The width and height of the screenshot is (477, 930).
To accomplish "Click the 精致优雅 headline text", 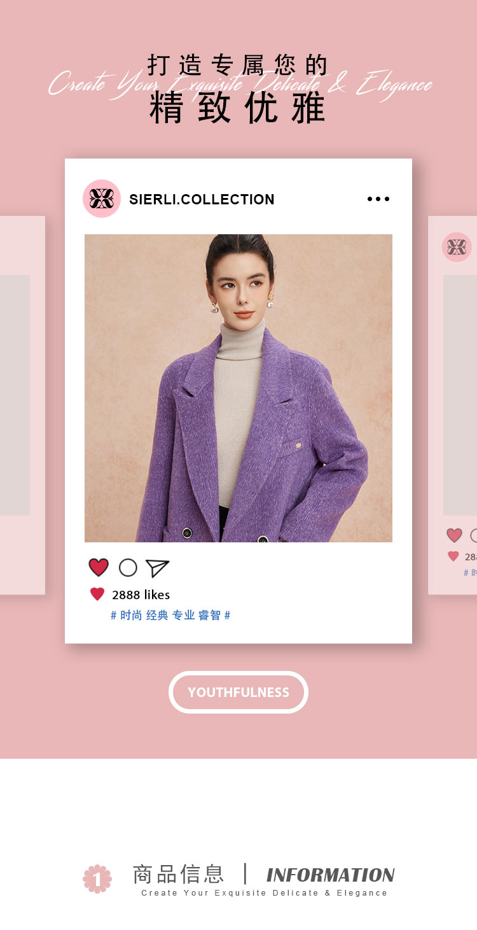I will (x=238, y=108).
